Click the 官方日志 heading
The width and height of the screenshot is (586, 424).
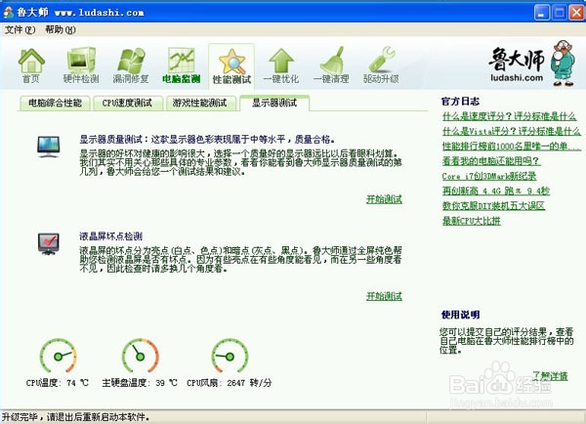pyautogui.click(x=460, y=102)
